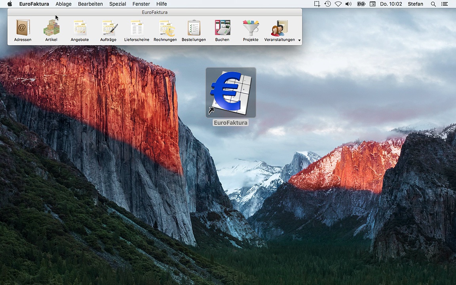Launch the Buchen accounting module

tap(222, 28)
